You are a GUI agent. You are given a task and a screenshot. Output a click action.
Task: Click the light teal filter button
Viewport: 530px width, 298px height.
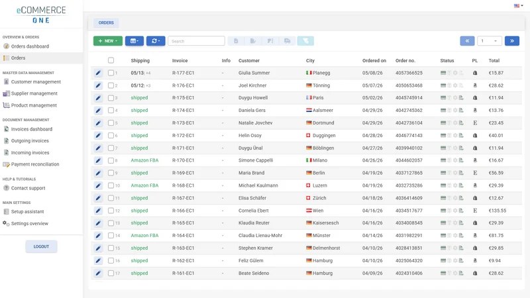pos(305,41)
